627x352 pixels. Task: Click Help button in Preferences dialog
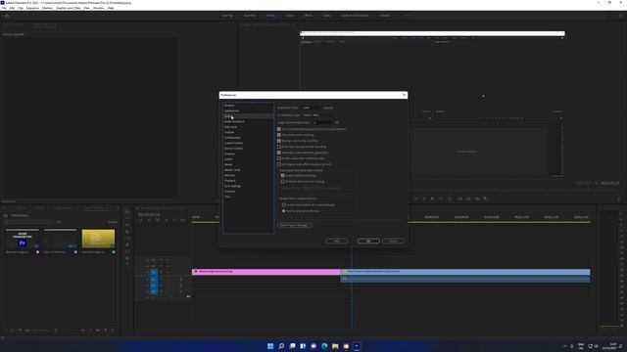(336, 242)
